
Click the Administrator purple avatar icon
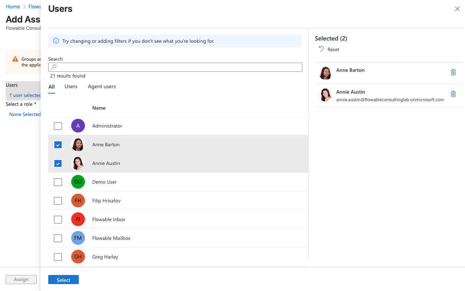click(78, 126)
